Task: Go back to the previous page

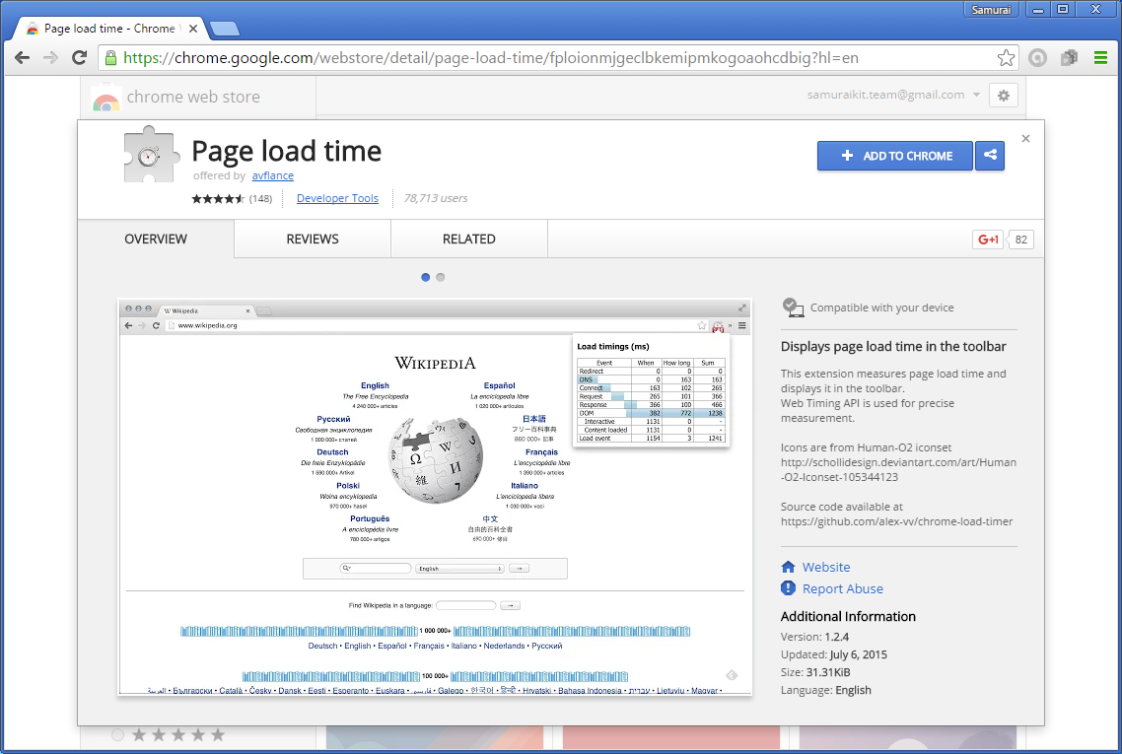Action: pyautogui.click(x=22, y=58)
